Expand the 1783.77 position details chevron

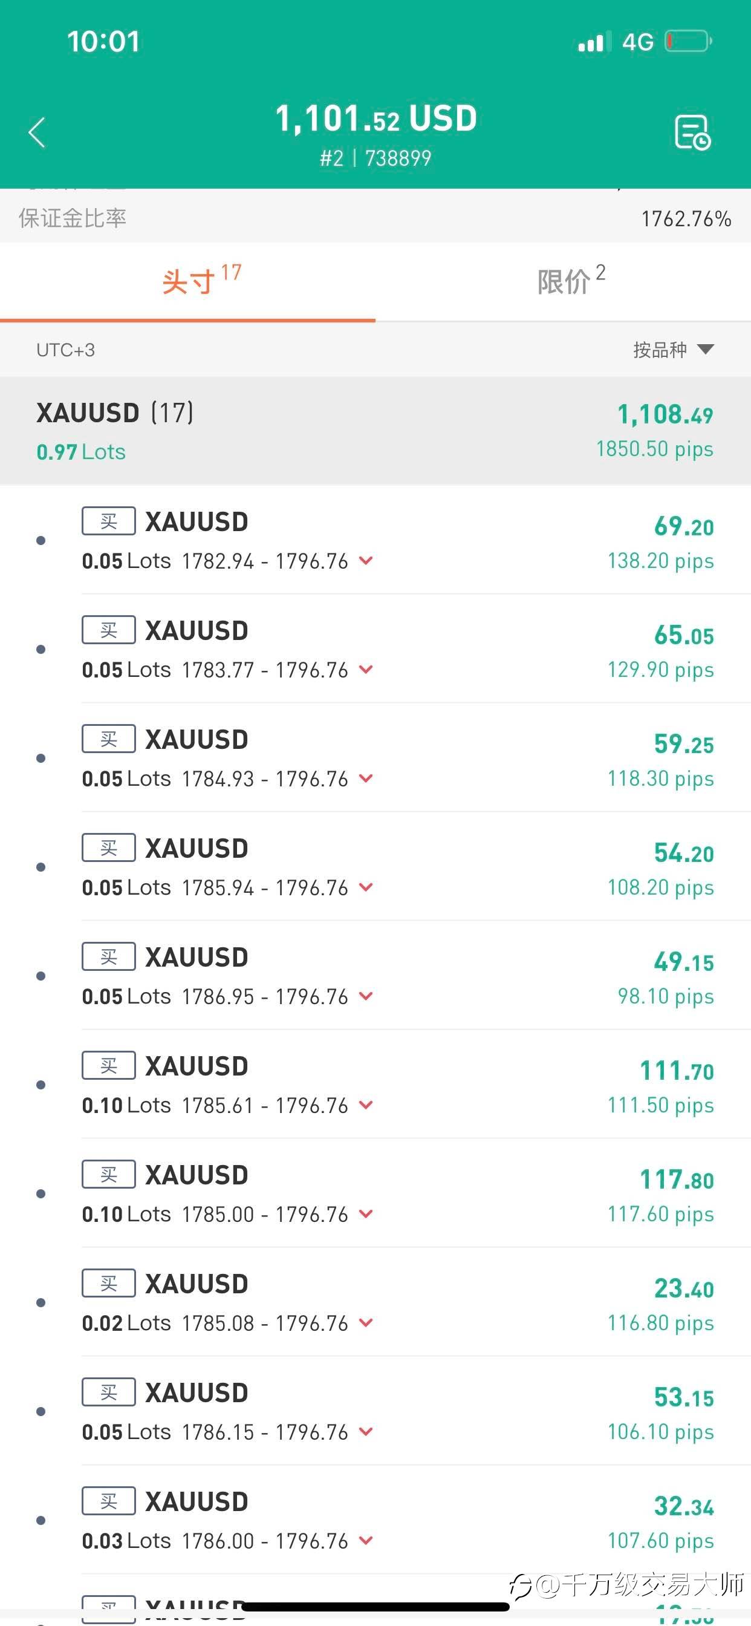365,669
